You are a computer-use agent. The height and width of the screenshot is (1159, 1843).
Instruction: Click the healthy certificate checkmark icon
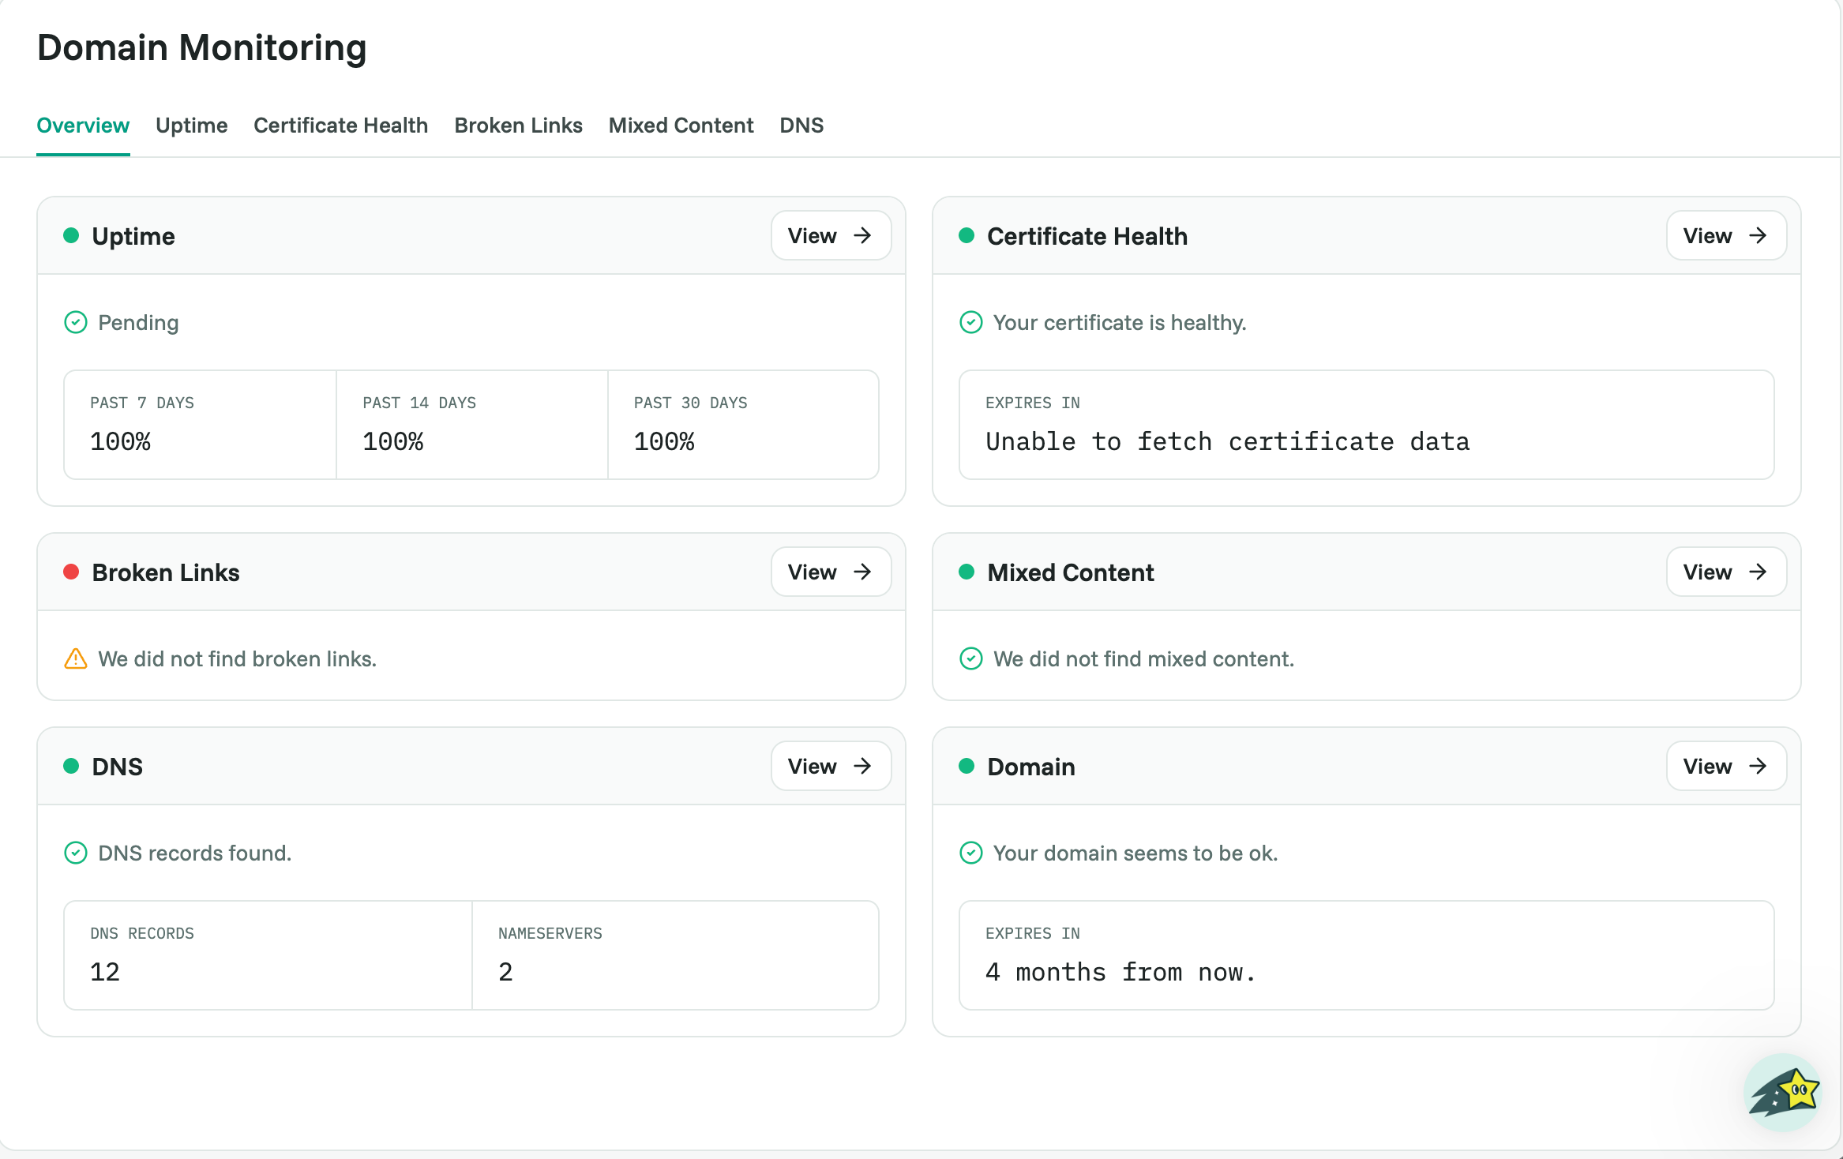(970, 322)
